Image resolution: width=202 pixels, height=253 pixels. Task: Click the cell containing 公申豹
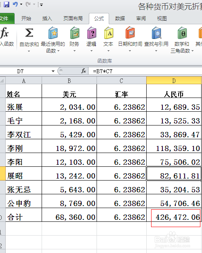pyautogui.click(x=24, y=201)
